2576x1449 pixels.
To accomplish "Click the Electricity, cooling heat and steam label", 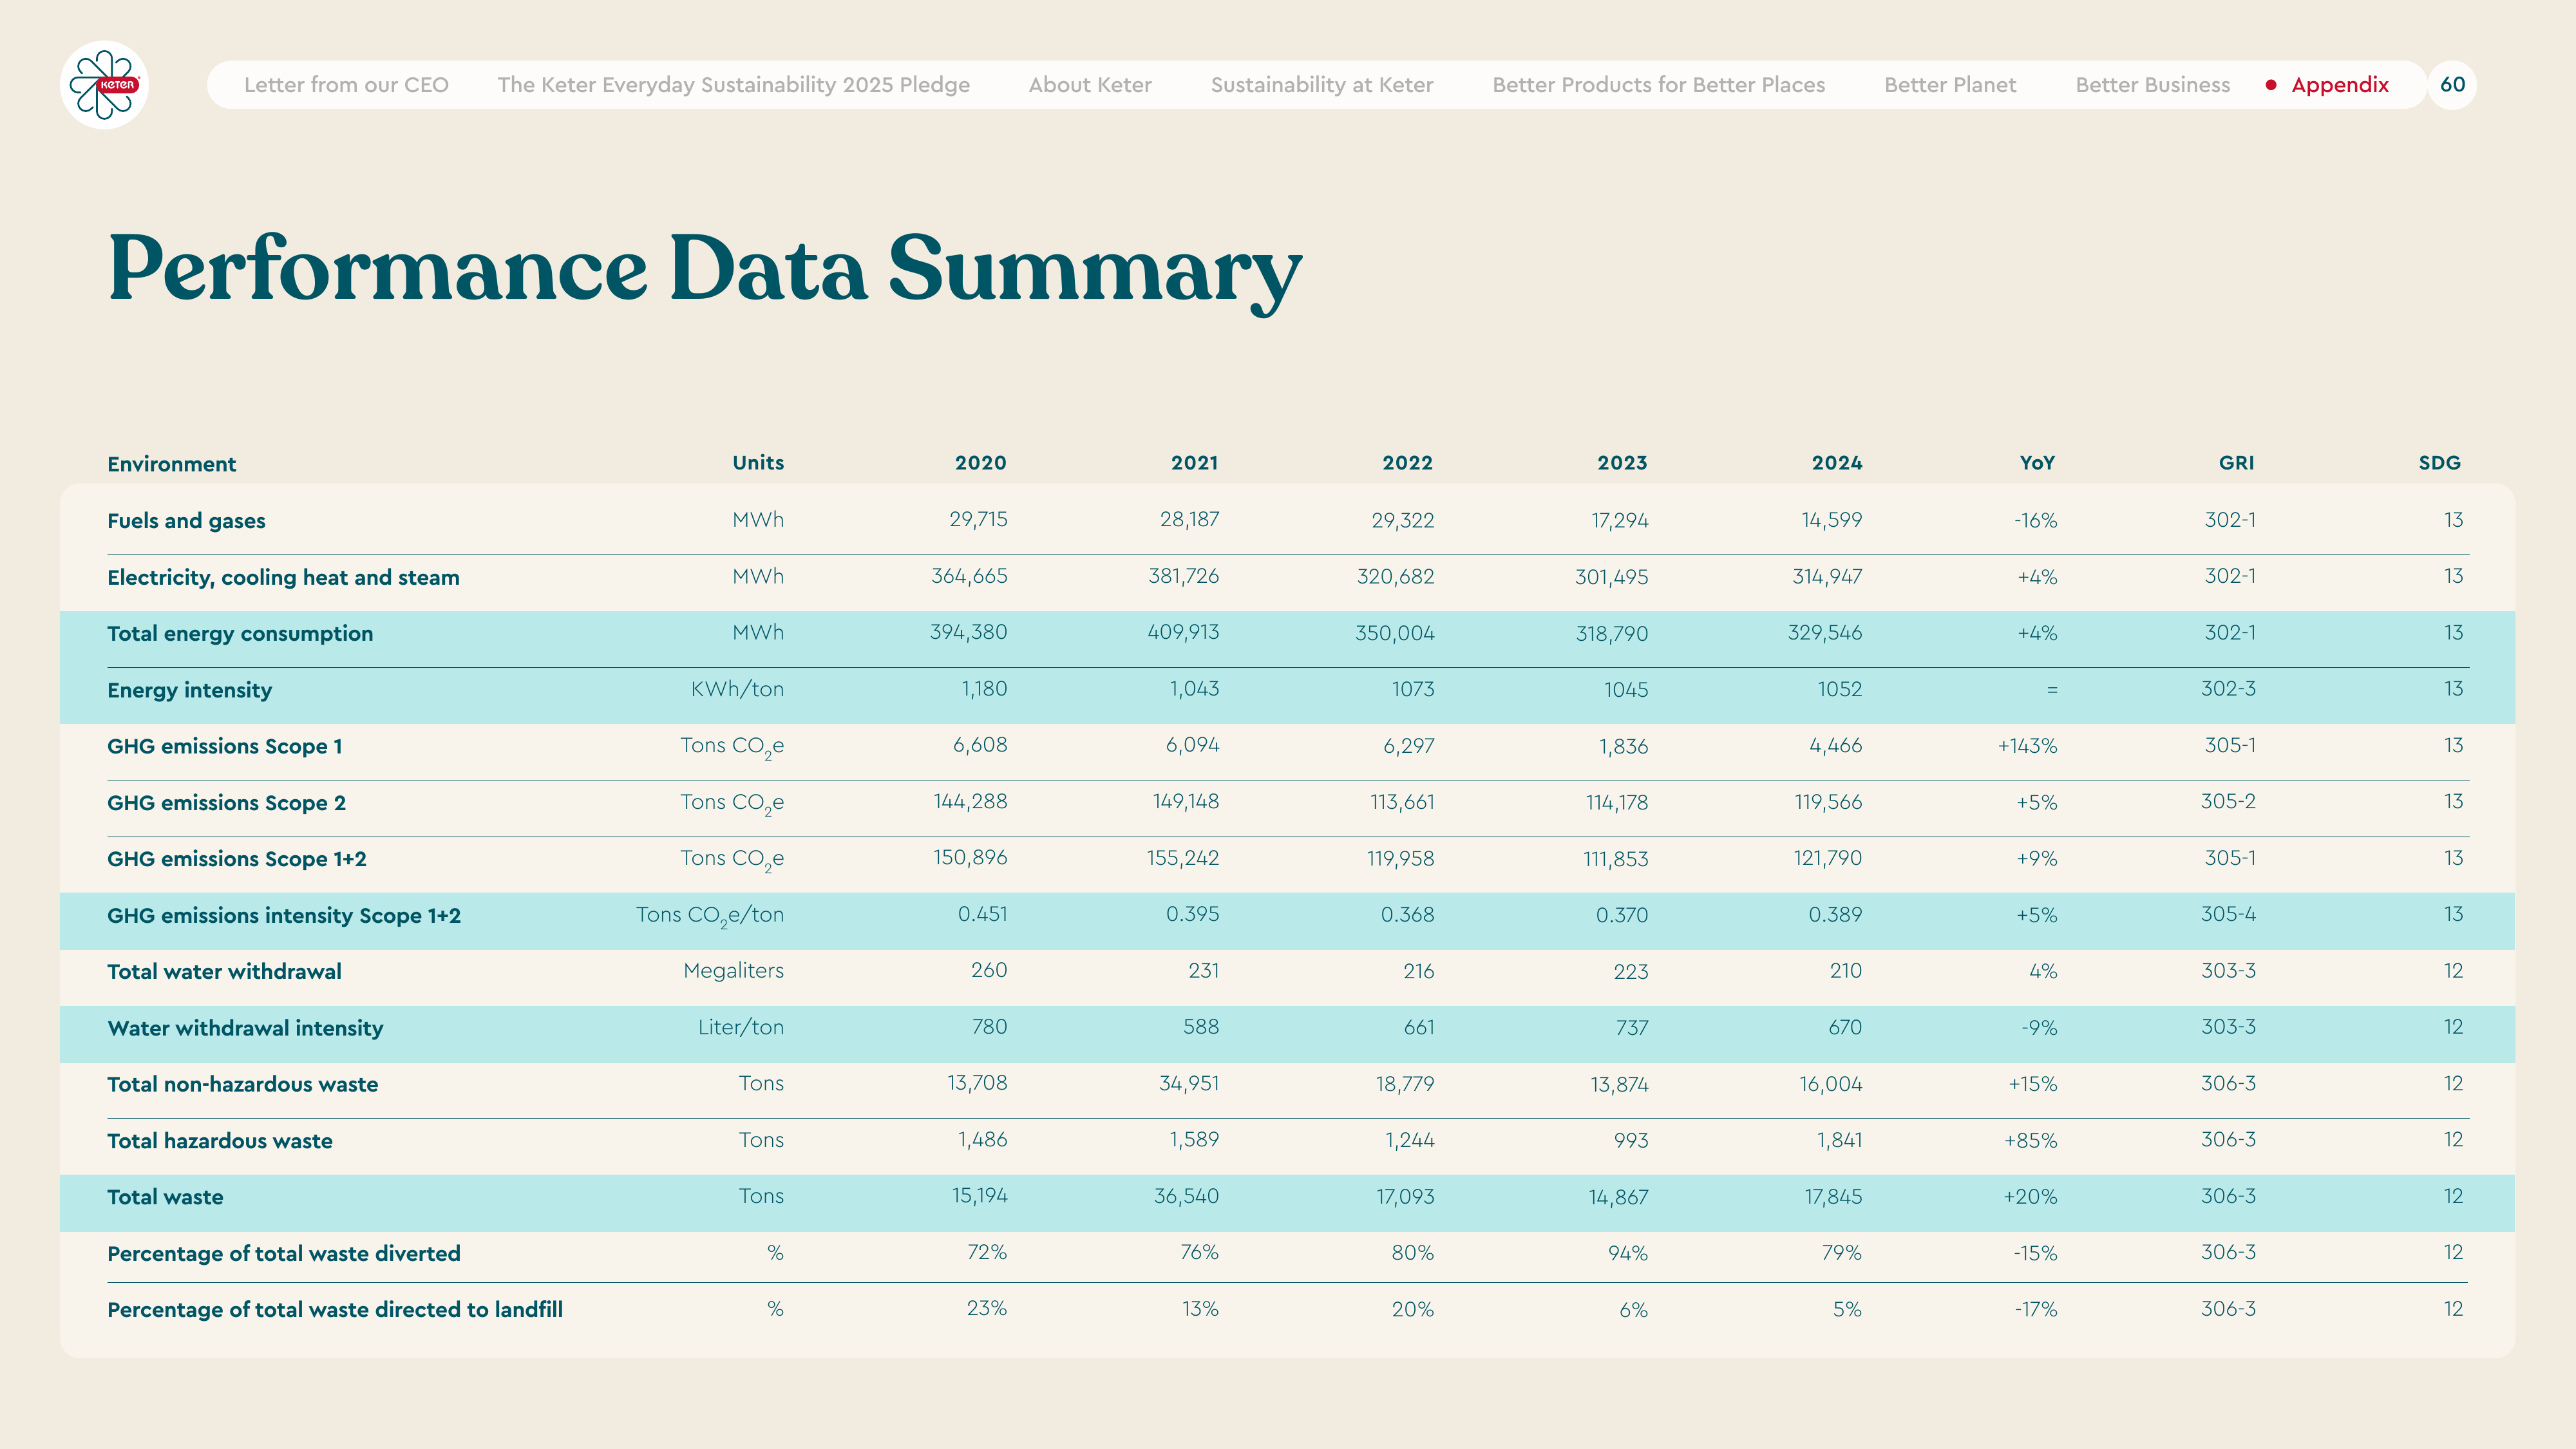I will click(x=283, y=577).
